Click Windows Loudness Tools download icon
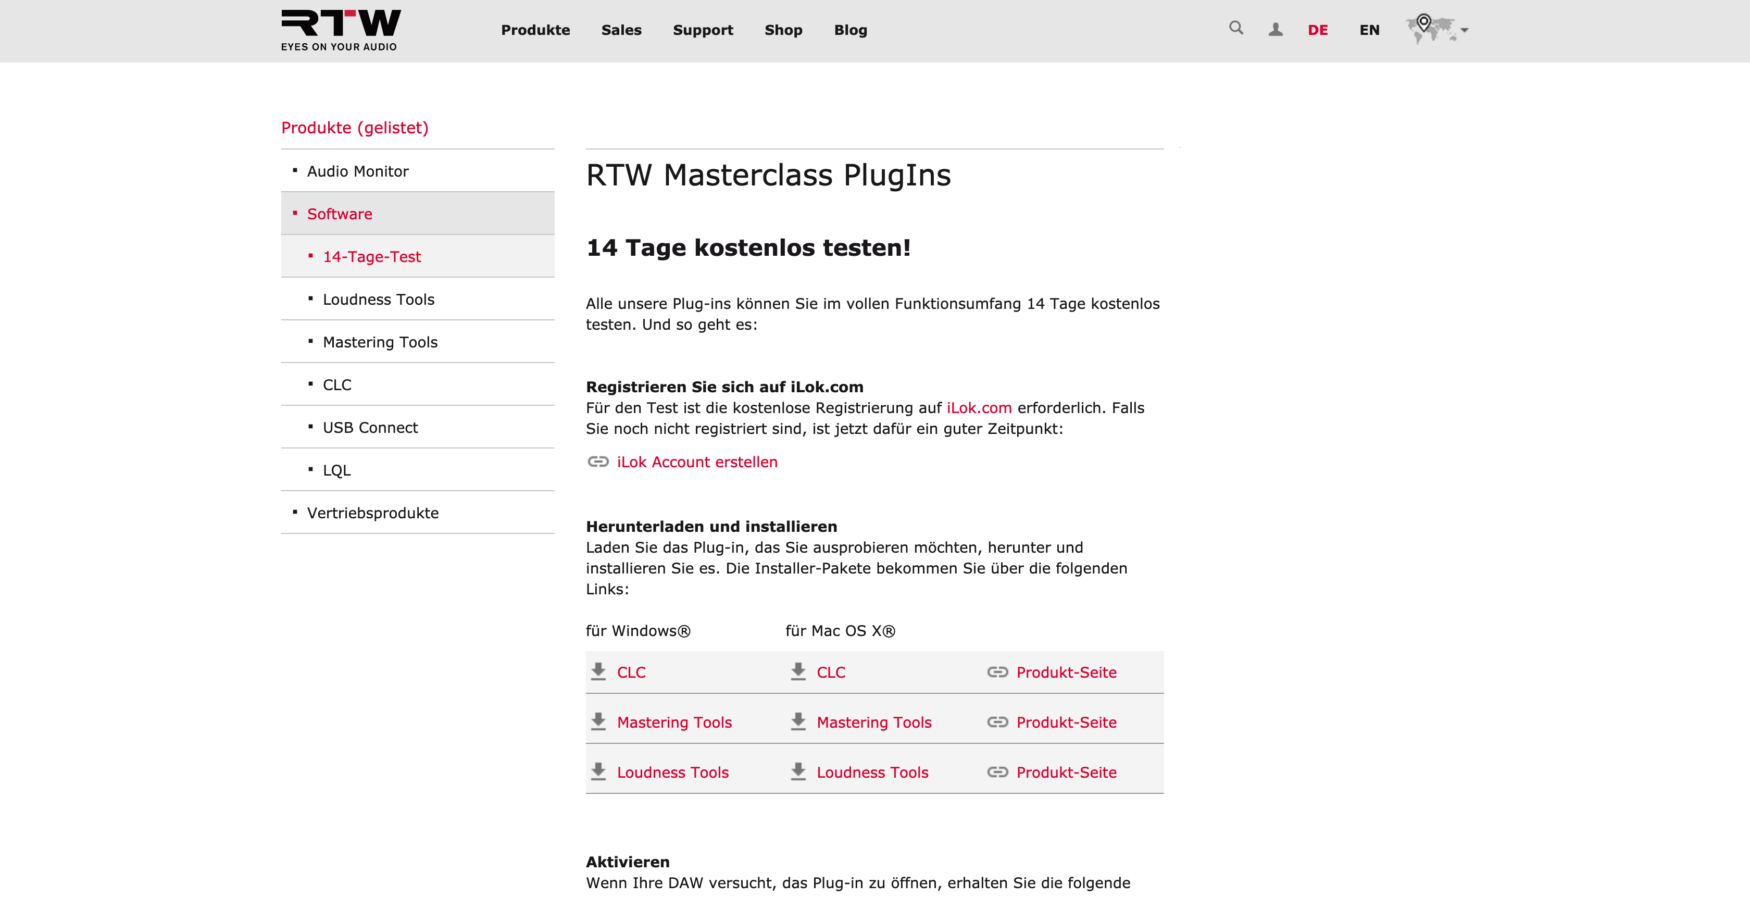The image size is (1750, 897). point(598,771)
